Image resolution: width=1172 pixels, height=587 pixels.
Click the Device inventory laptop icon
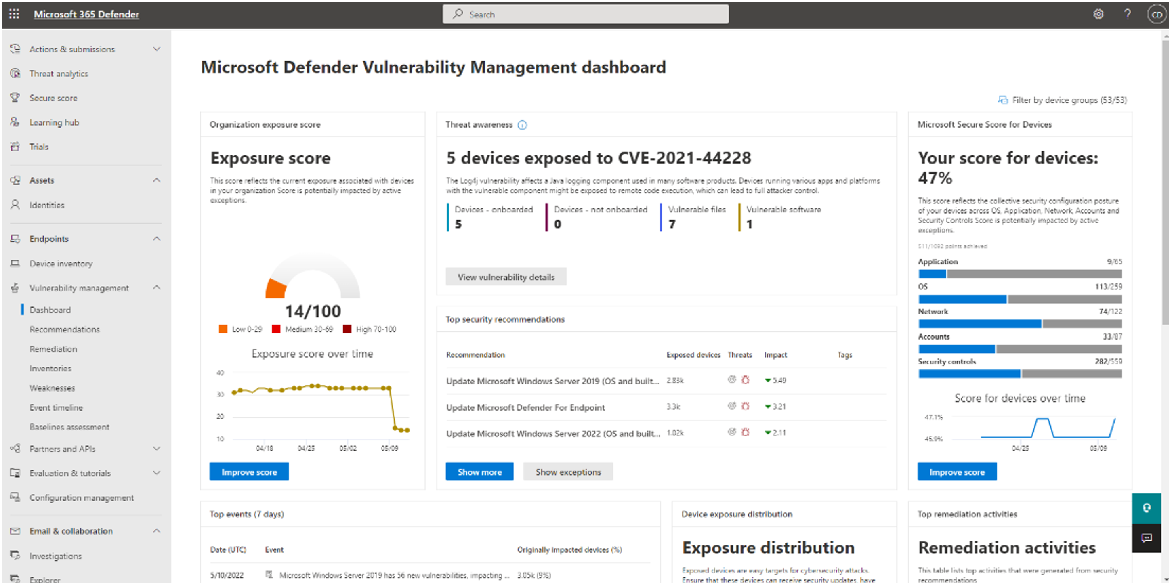click(x=15, y=263)
